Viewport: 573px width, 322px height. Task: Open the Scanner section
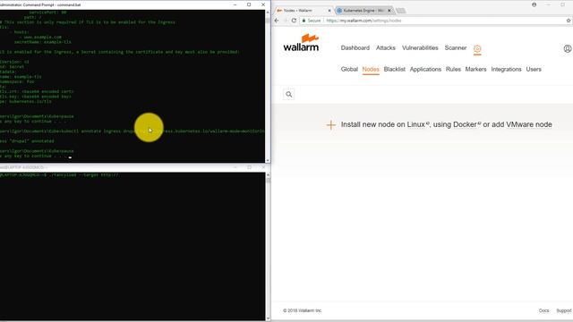[x=456, y=47]
